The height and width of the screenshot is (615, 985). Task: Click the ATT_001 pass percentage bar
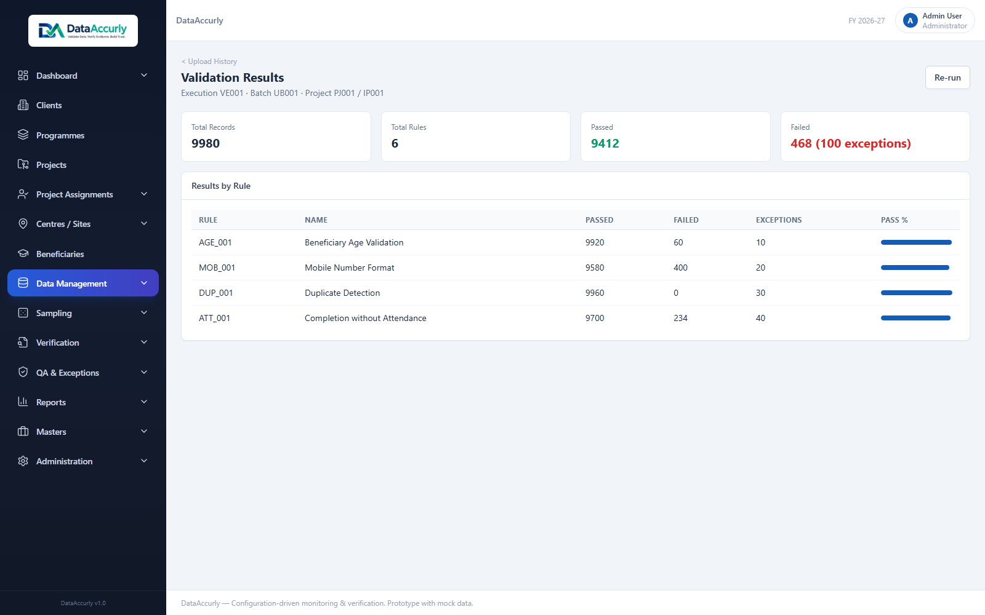pyautogui.click(x=916, y=318)
